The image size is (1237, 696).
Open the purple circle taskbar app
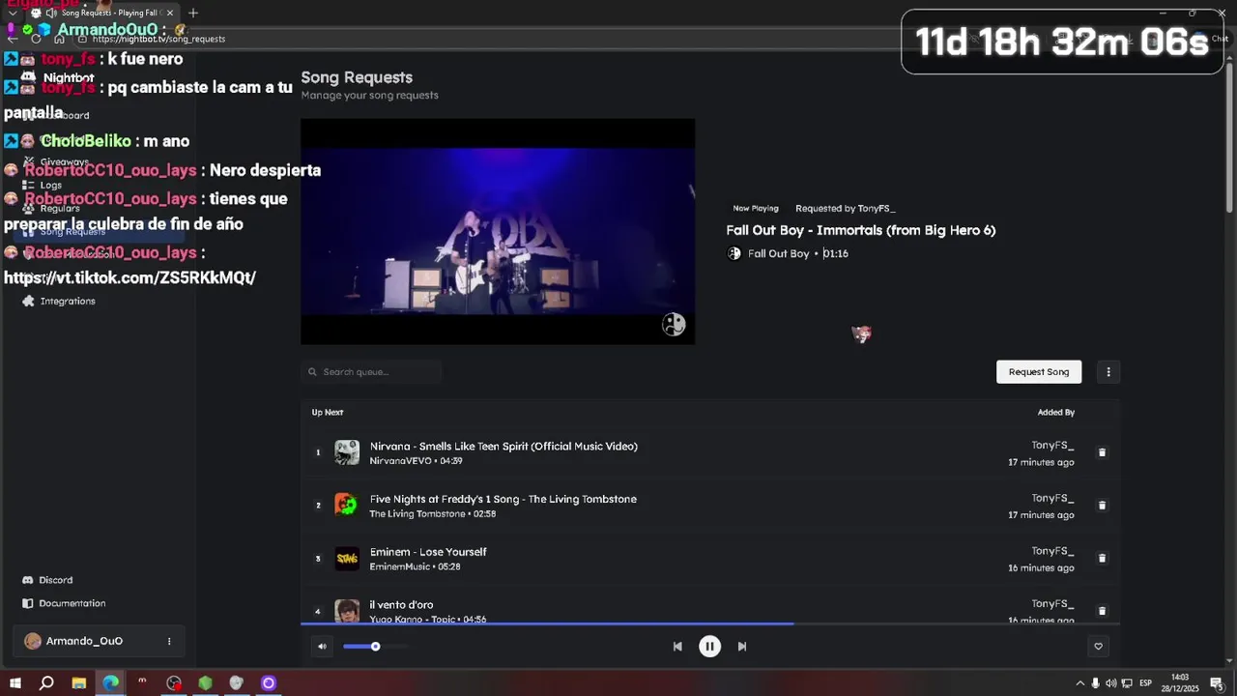[x=269, y=683]
